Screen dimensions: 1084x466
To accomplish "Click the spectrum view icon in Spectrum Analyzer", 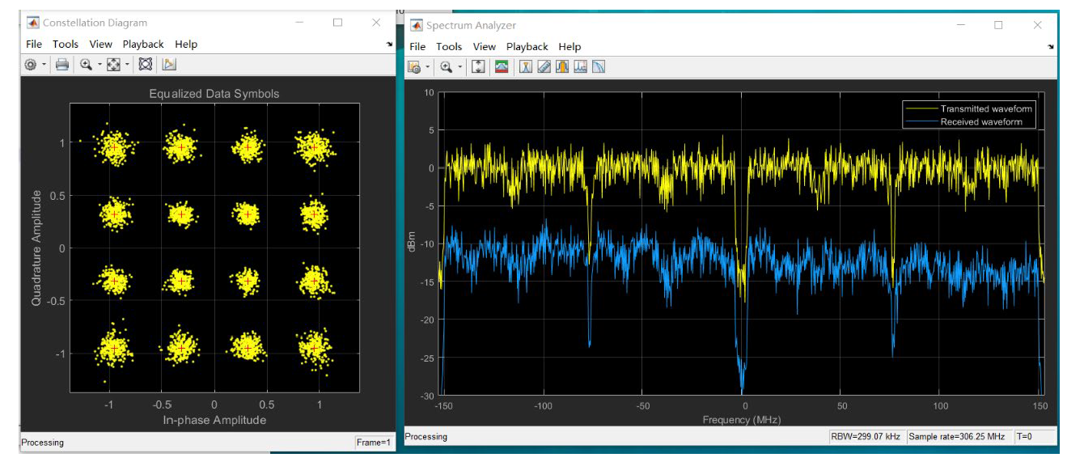I will pyautogui.click(x=502, y=67).
